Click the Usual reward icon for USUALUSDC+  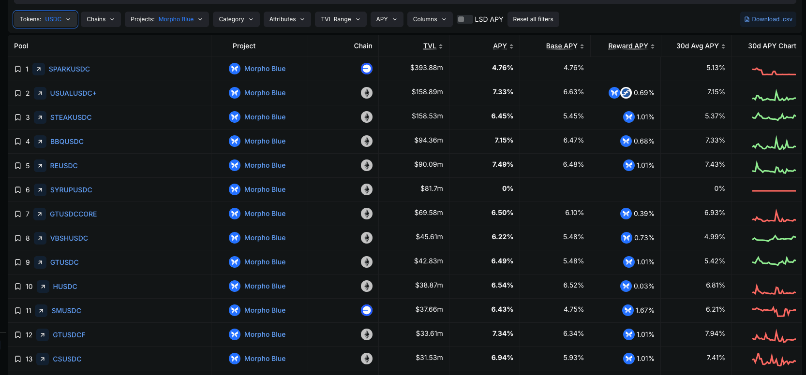point(626,93)
